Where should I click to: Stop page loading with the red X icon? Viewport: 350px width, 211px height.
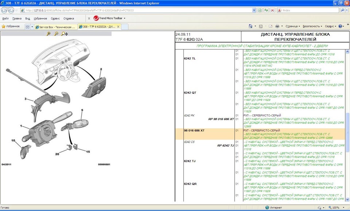point(272,11)
